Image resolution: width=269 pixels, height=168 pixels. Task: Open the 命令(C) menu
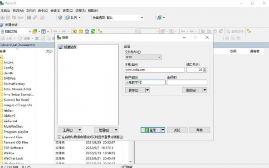[x=43, y=10]
